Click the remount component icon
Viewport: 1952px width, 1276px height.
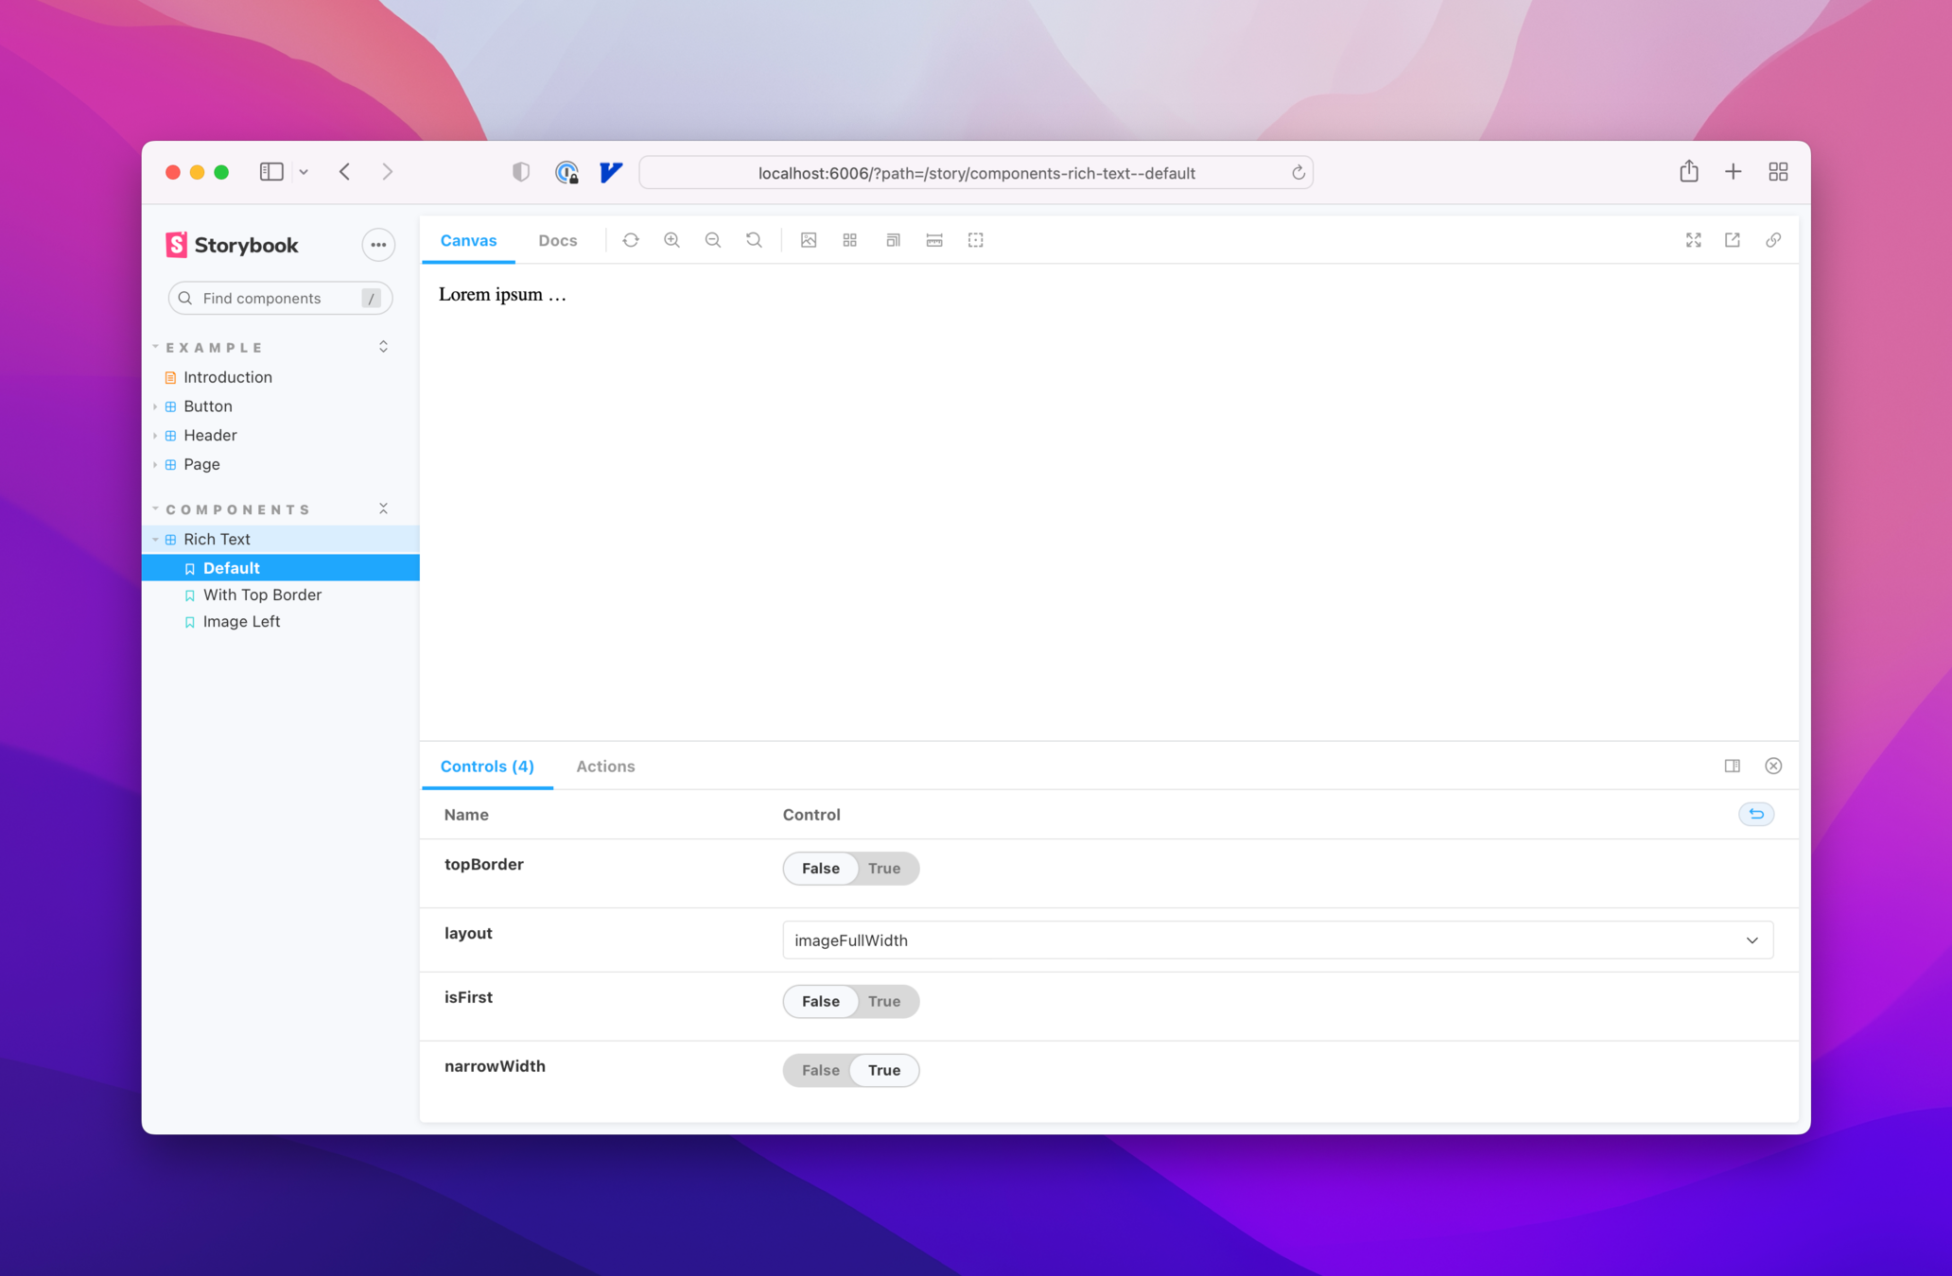click(x=631, y=240)
